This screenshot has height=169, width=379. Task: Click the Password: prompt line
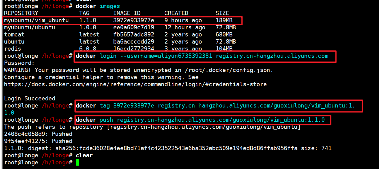point(19,63)
